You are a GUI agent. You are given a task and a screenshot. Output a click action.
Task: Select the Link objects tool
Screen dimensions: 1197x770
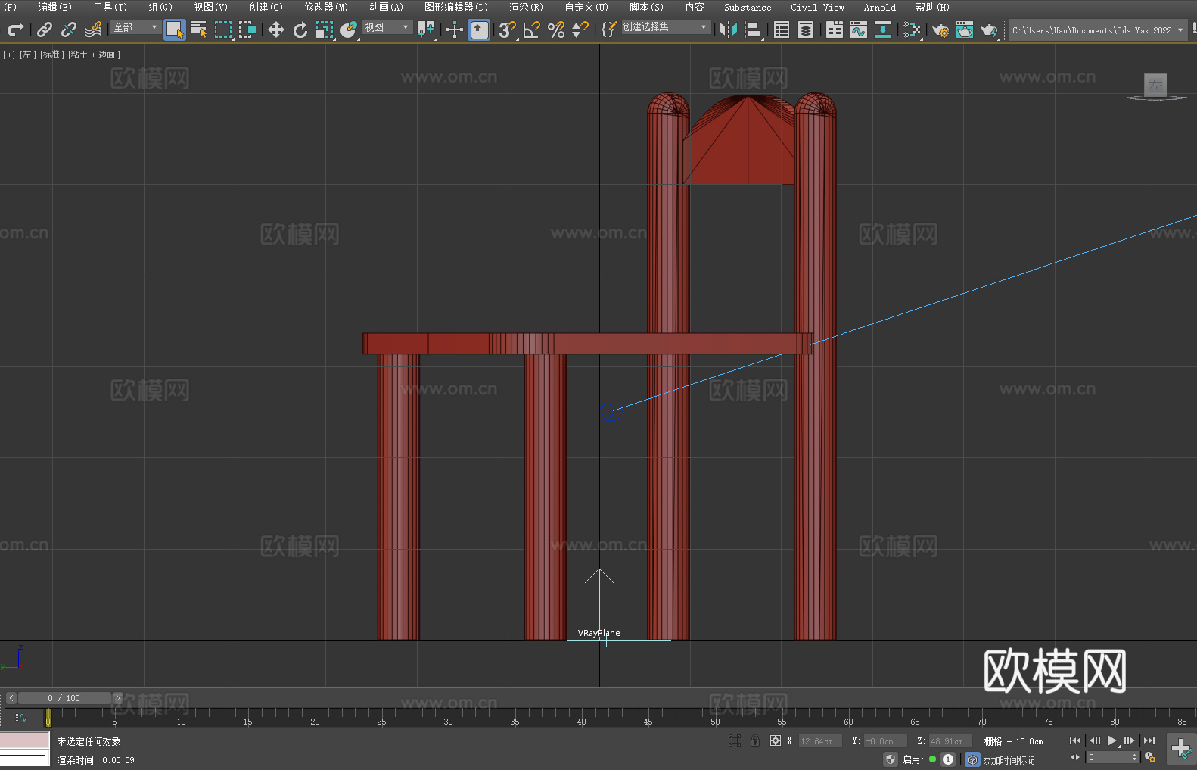point(45,30)
